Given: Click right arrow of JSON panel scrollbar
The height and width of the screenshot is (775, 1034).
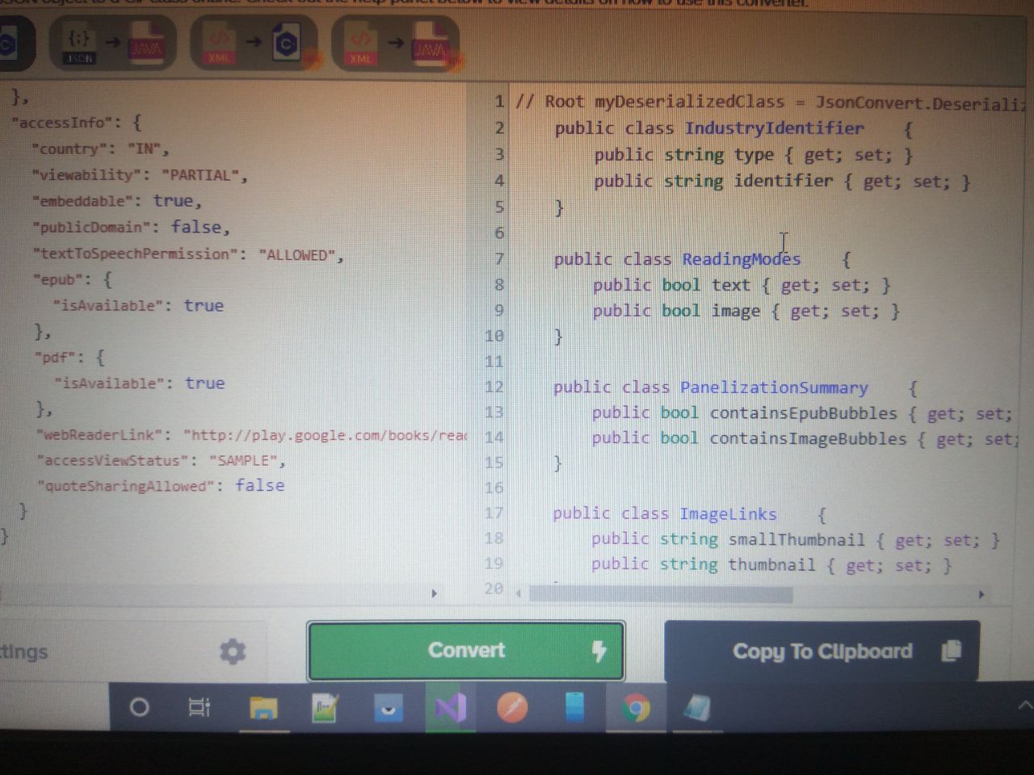Looking at the screenshot, I should pyautogui.click(x=434, y=593).
